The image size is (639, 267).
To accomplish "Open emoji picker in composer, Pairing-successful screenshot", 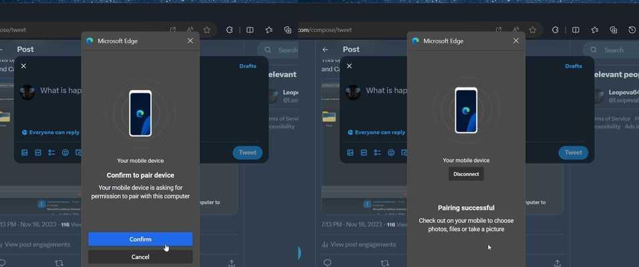I will 391,152.
